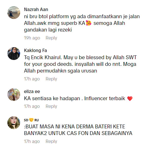The height and width of the screenshot is (144, 149).
Task: Click the Kaklong Fa username
Action: click(x=35, y=50)
